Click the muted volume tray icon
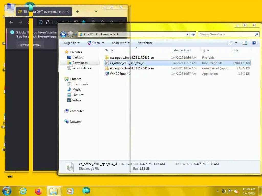 [236, 191]
